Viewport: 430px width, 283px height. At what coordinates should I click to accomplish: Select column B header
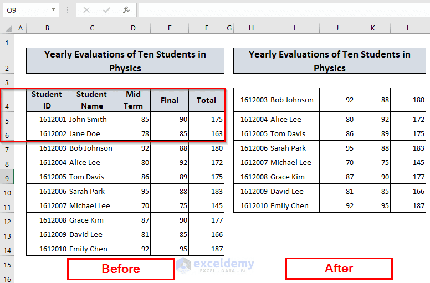47,28
